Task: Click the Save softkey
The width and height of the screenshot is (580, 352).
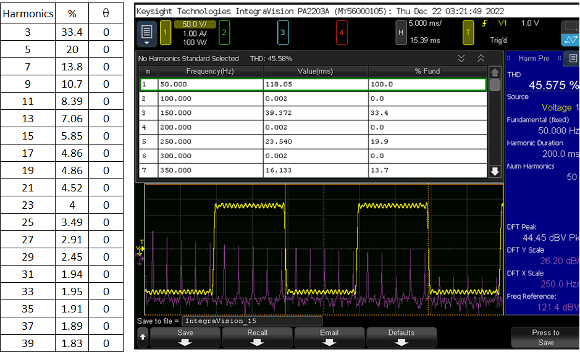Action: (185, 337)
